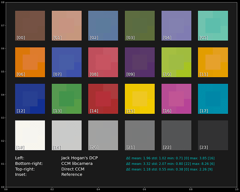Click the near-black swatch [23]

click(213, 135)
